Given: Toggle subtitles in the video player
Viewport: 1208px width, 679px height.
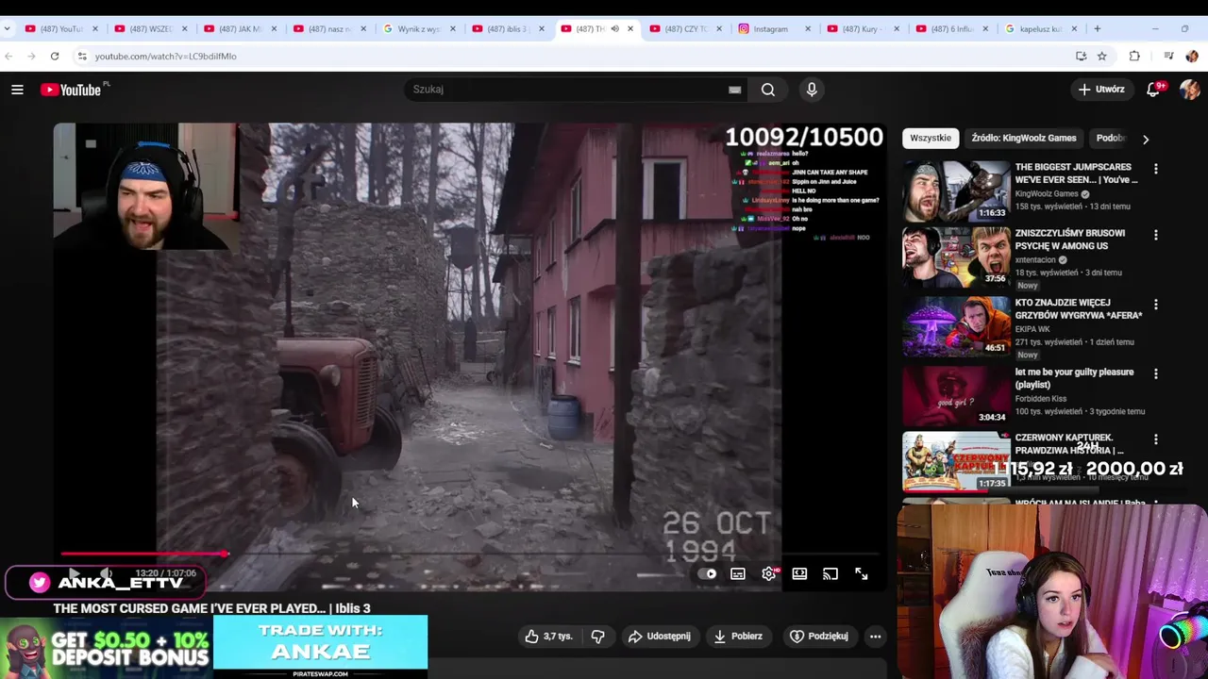Looking at the screenshot, I should 738,573.
